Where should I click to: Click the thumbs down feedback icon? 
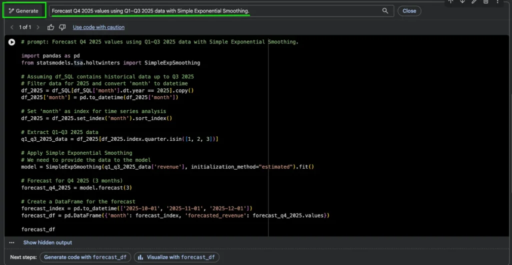click(x=62, y=27)
